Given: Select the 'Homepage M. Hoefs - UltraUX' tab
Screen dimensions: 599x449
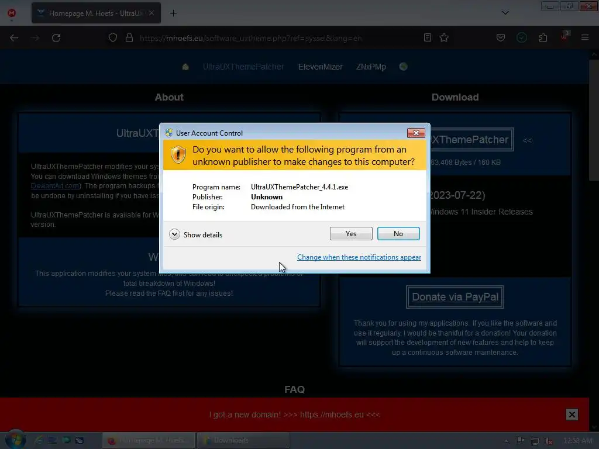Looking at the screenshot, I should point(96,13).
